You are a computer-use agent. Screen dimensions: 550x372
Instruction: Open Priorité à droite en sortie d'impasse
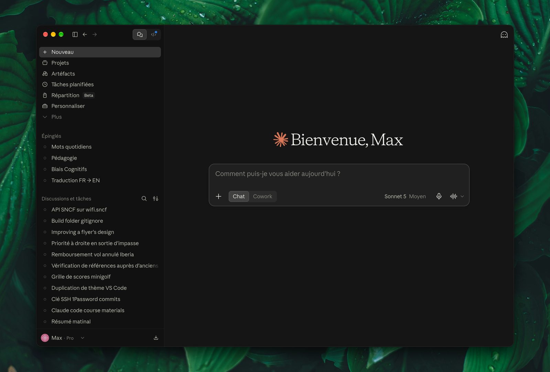pos(100,243)
